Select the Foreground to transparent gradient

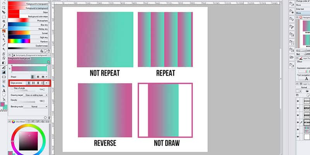[28, 4]
